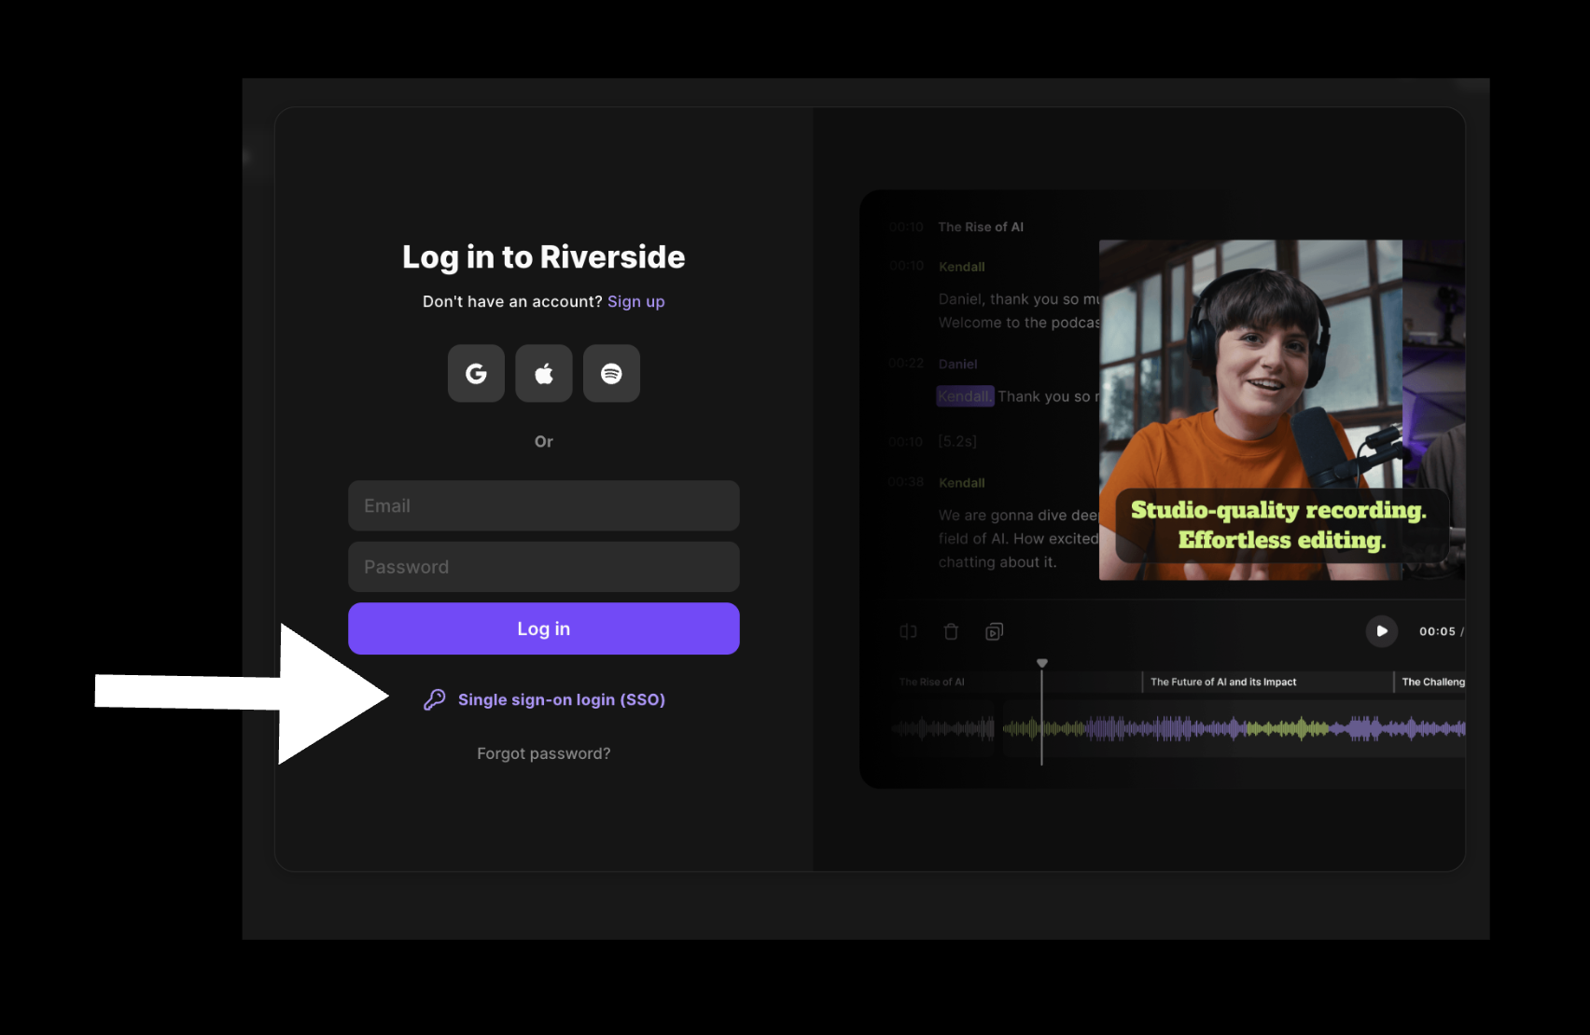The height and width of the screenshot is (1035, 1590).
Task: Click the 'The Rise of AI' transcript heading
Action: pos(981,227)
